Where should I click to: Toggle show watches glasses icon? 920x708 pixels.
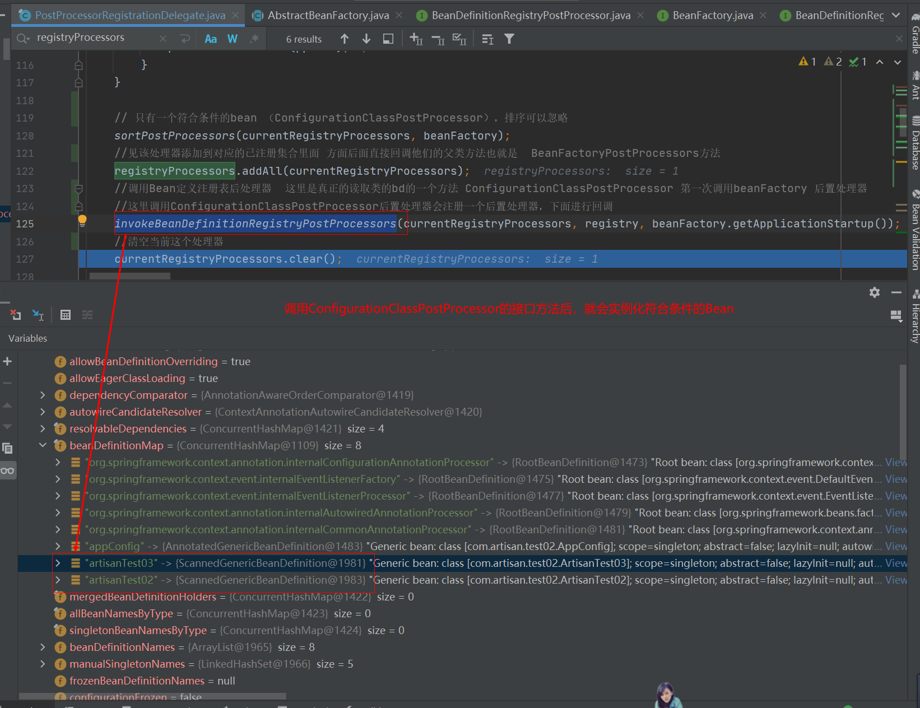click(x=7, y=471)
